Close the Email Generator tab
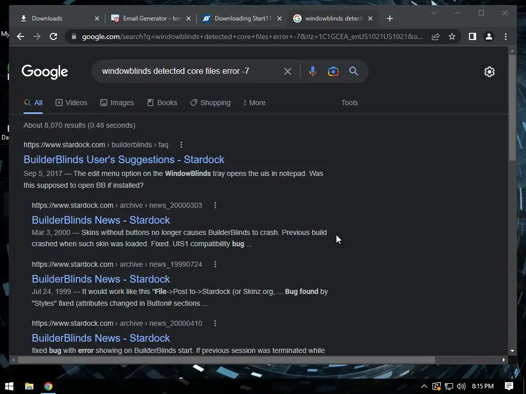This screenshot has height=394, width=526. pos(189,18)
